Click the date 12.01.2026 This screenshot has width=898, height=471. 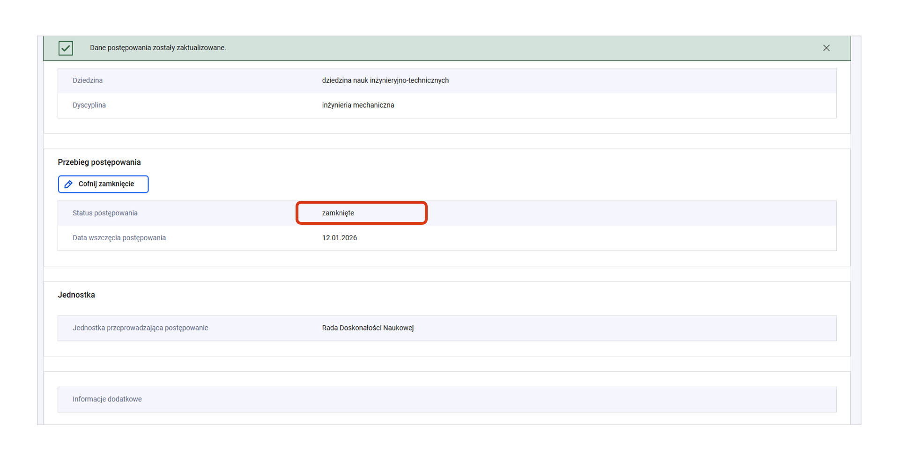(339, 238)
